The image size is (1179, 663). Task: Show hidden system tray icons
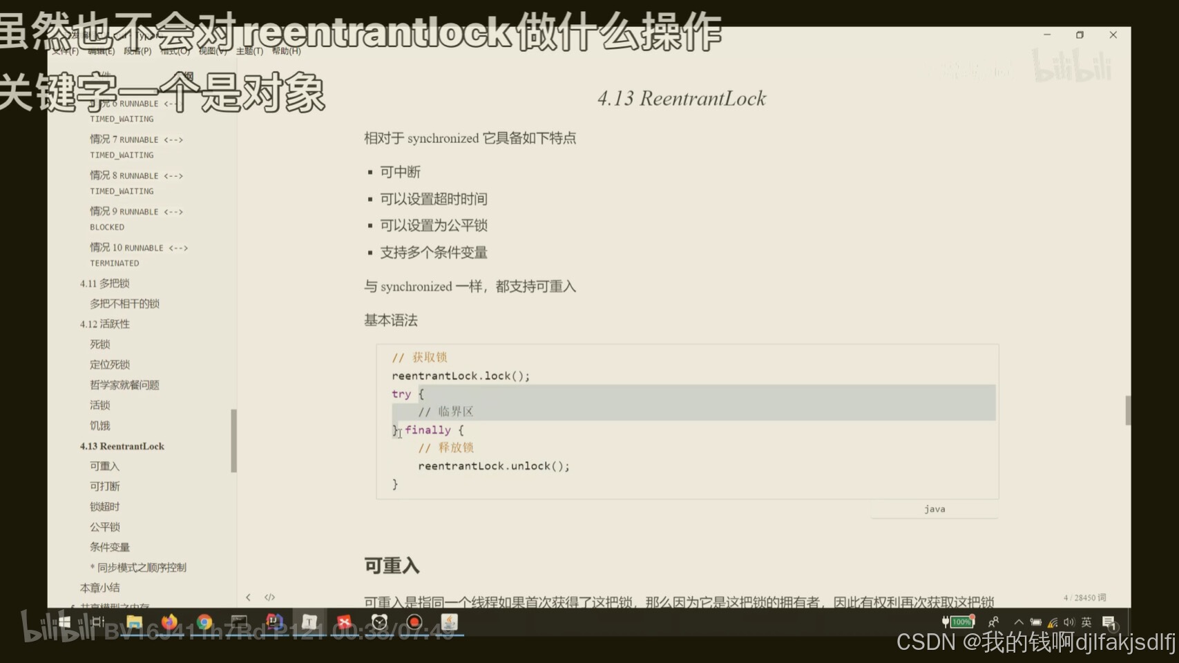pyautogui.click(x=1018, y=622)
